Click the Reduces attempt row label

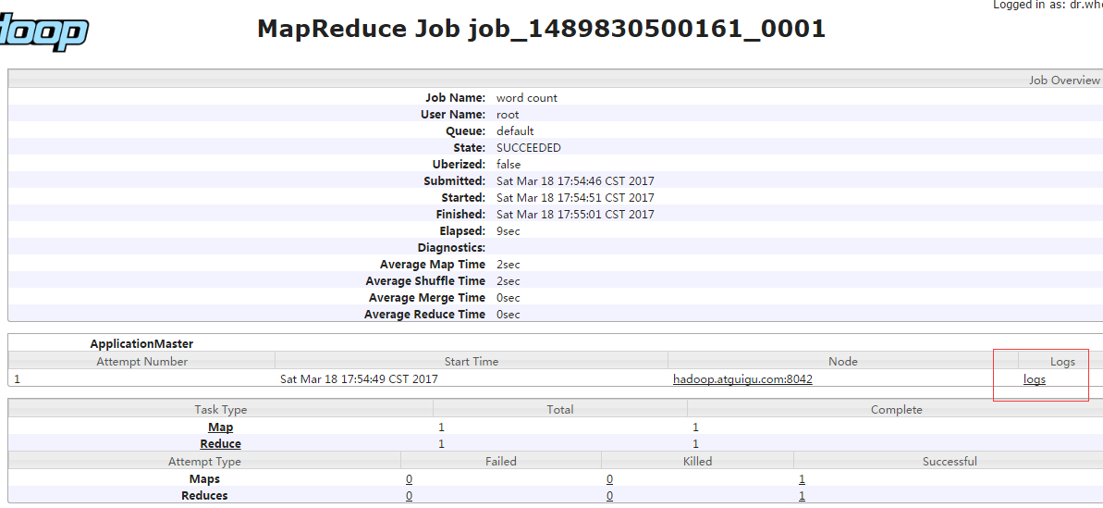tap(204, 496)
